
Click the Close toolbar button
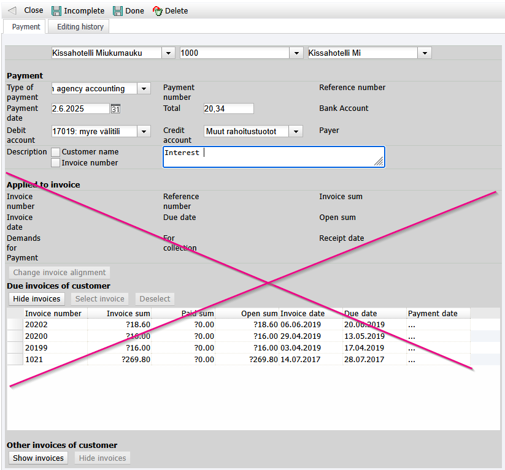pyautogui.click(x=34, y=10)
